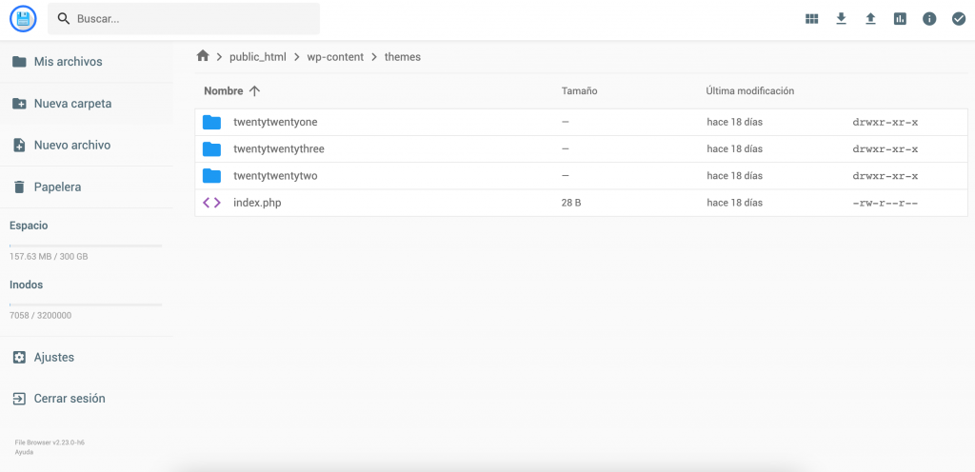Navigate to wp-content breadcrumb
Screen dimensions: 975x472
click(335, 57)
